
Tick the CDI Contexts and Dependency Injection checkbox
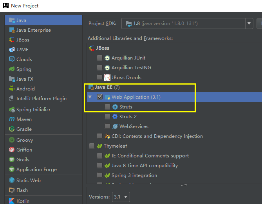99,136
